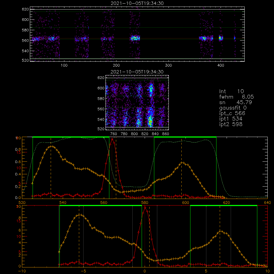Viewport: 274px width, 274px height.
Task: Click the 820 label under the middle image
Action: [x=145, y=134]
